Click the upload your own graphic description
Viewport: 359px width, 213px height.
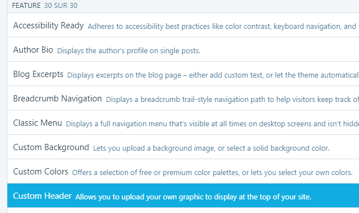pos(193,197)
